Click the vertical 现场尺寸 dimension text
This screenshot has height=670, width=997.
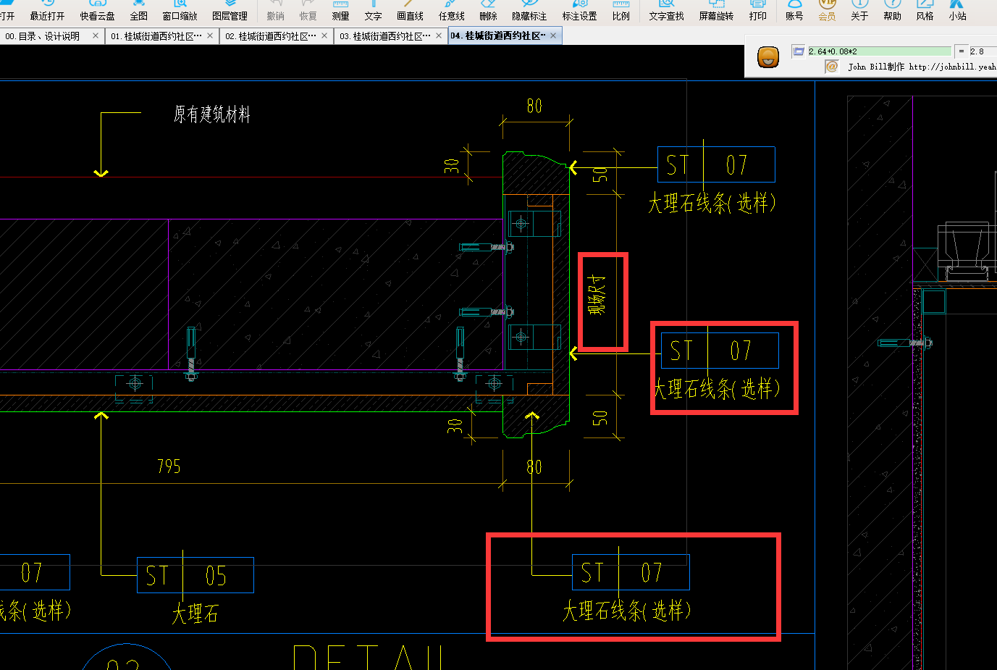click(596, 295)
